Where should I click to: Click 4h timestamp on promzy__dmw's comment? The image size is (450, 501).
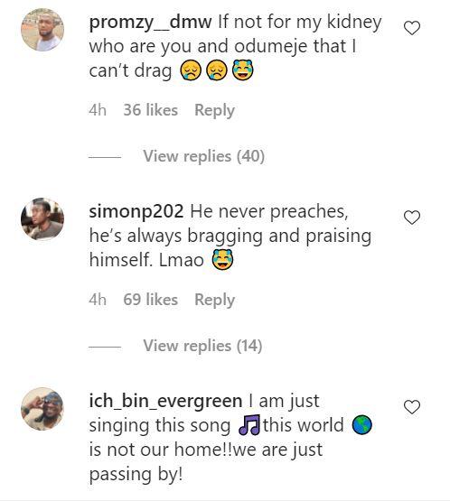(x=98, y=110)
